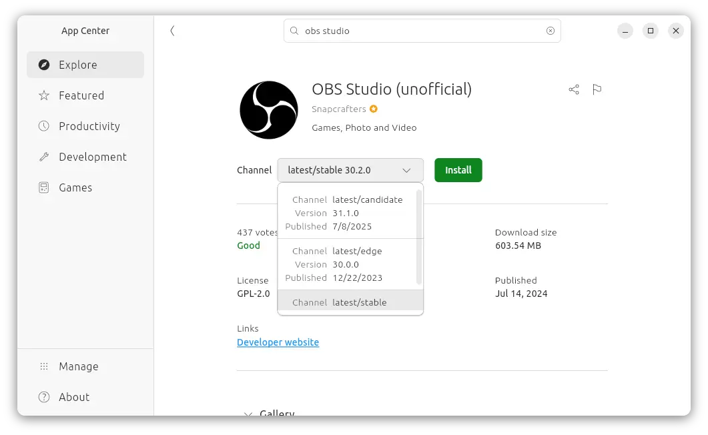This screenshot has width=708, height=435.
Task: Click the back arrow in header
Action: (x=172, y=31)
